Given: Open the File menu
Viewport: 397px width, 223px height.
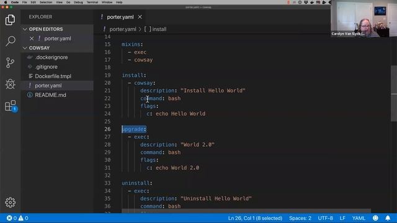Looking at the screenshot, I should pyautogui.click(x=25, y=2).
